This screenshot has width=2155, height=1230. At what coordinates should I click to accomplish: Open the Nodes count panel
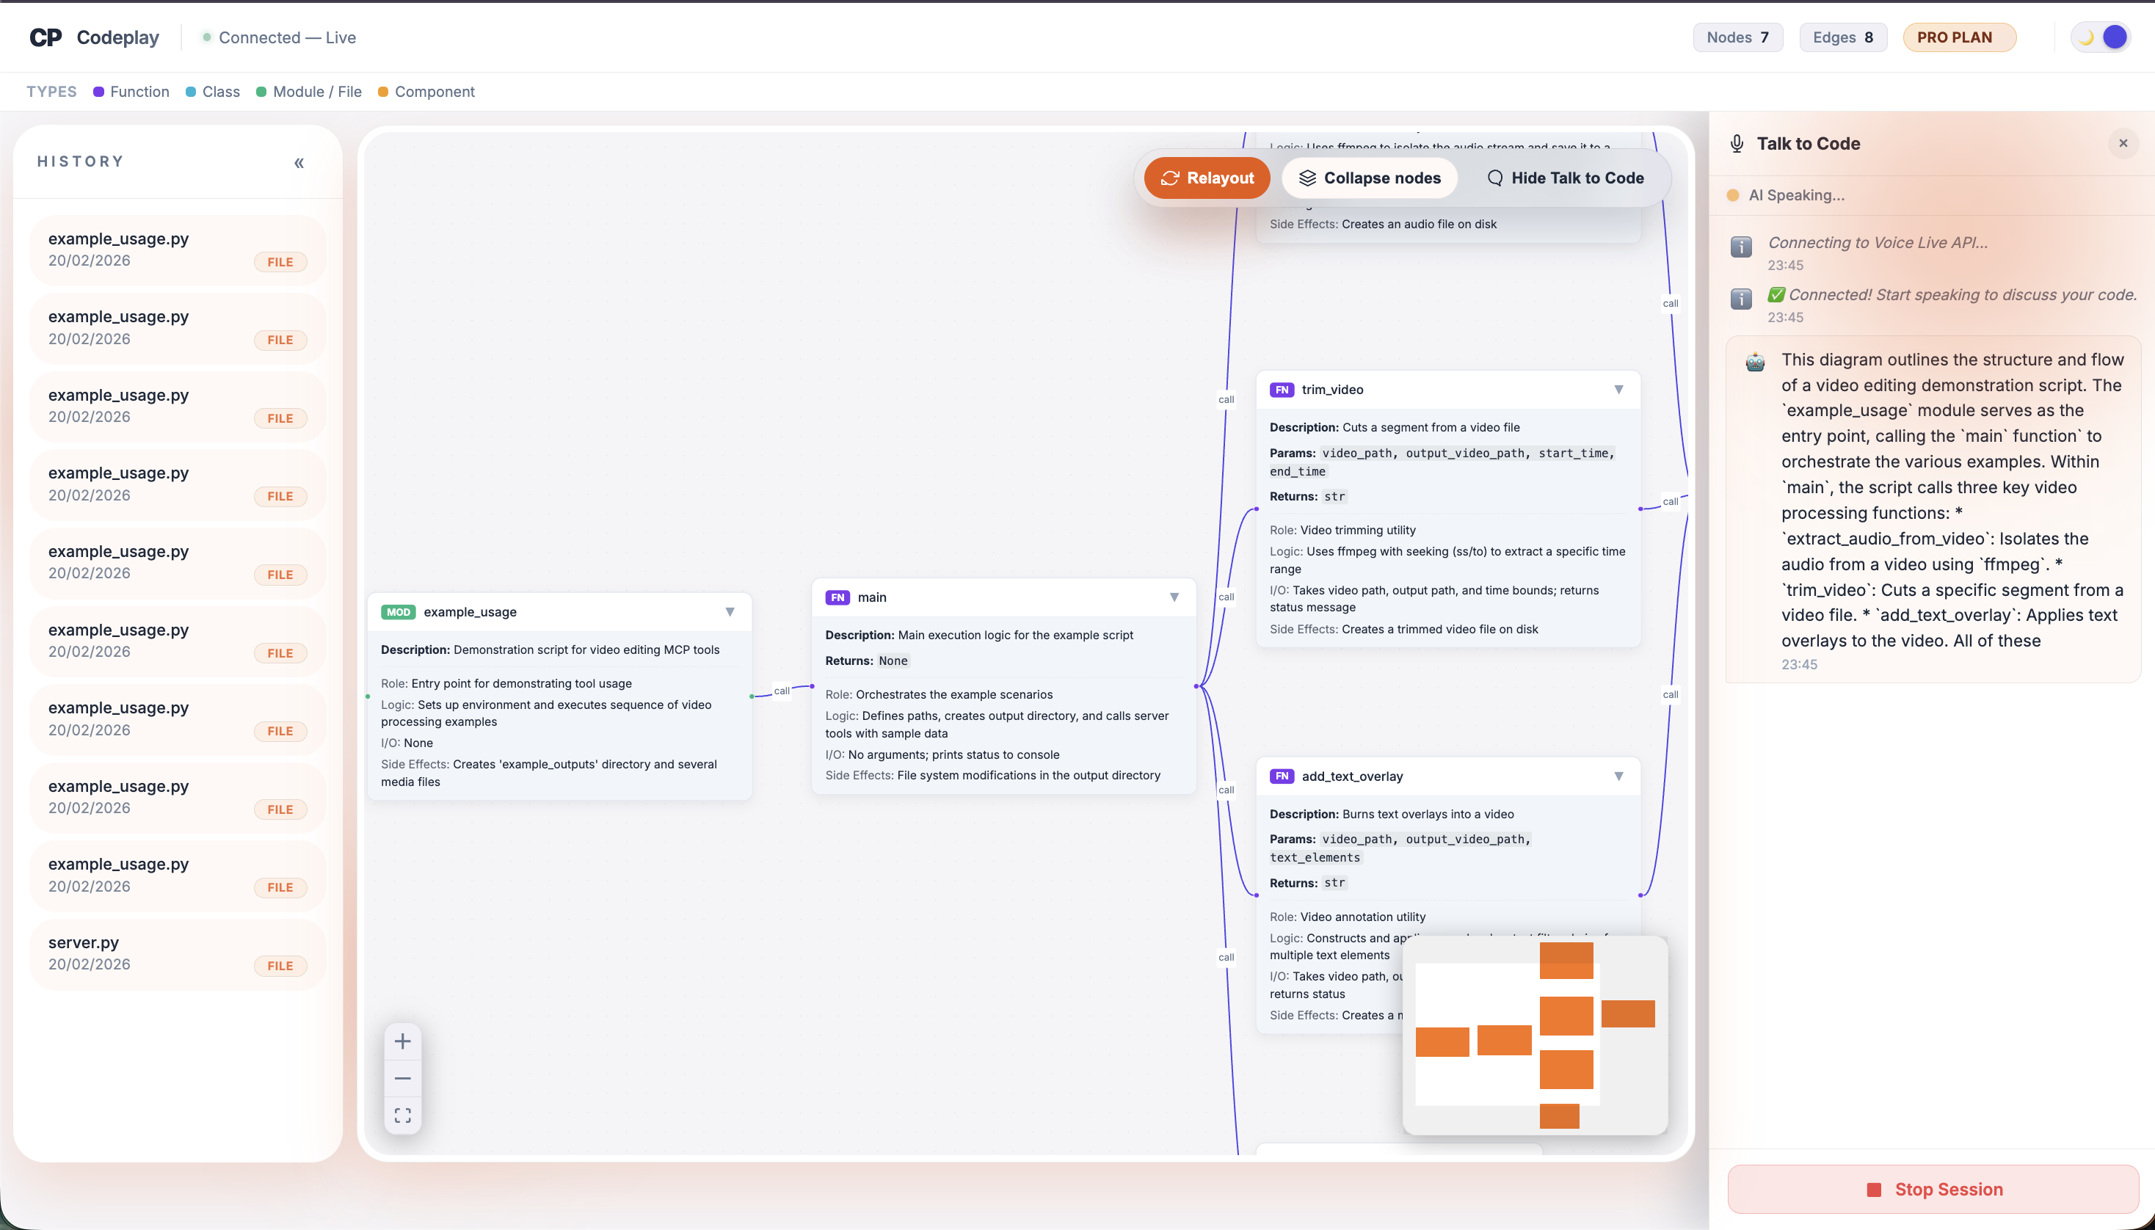tap(1737, 36)
